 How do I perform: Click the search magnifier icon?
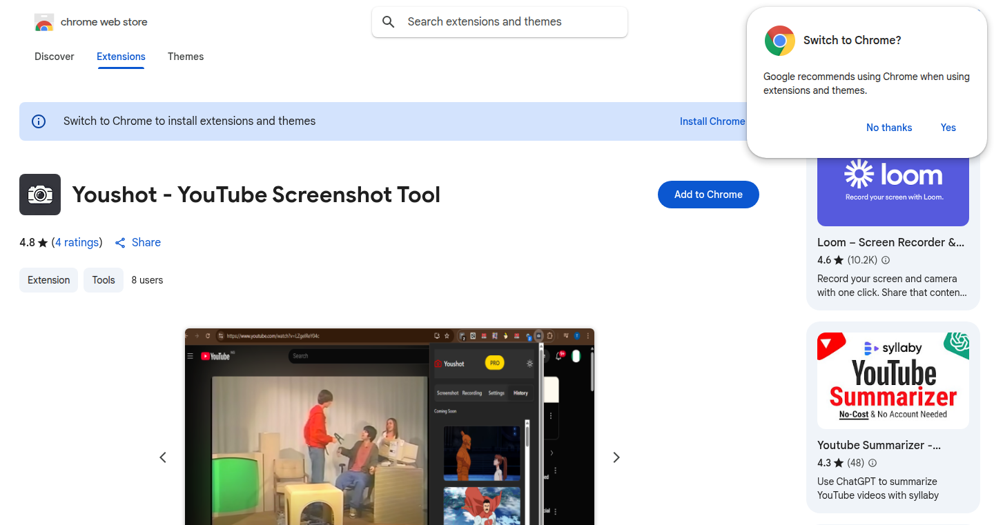click(x=389, y=22)
